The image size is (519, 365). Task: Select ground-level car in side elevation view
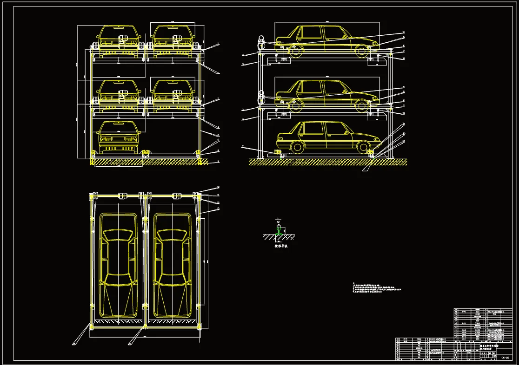329,137
